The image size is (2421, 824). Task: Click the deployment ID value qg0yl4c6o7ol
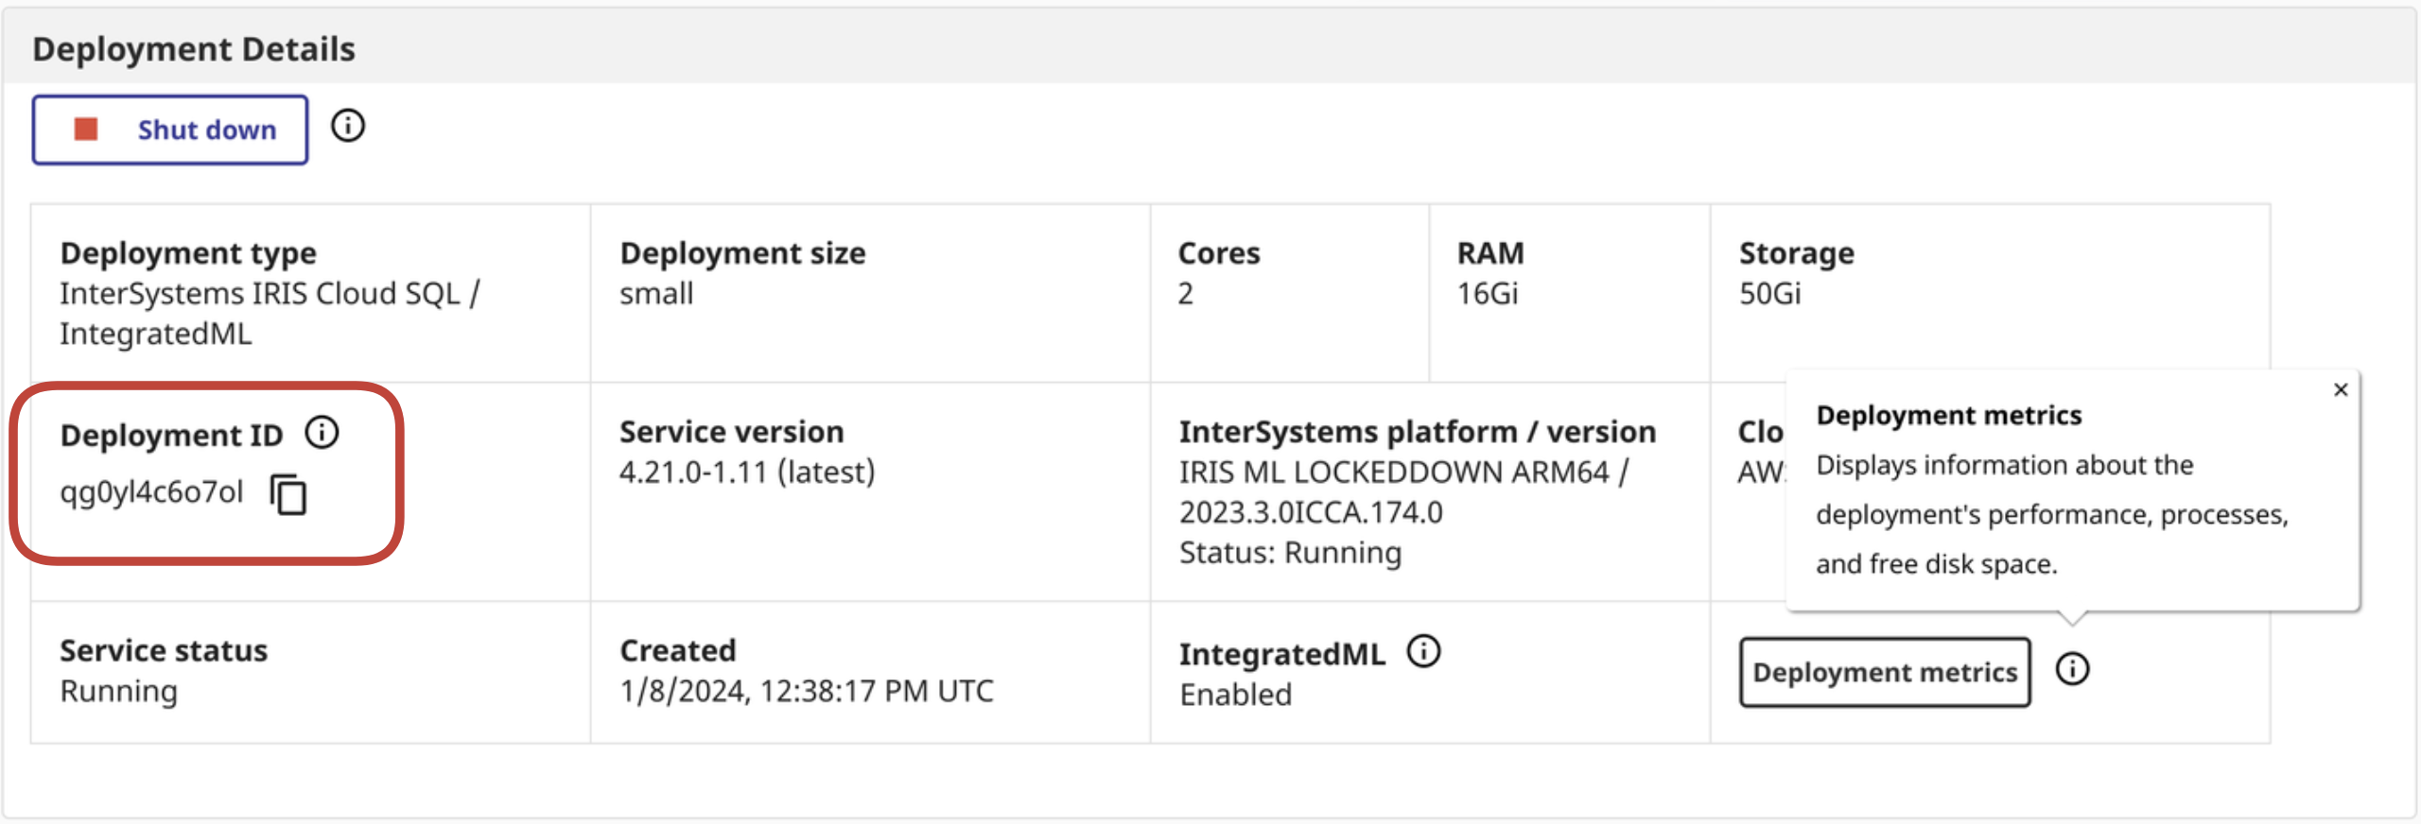click(151, 492)
